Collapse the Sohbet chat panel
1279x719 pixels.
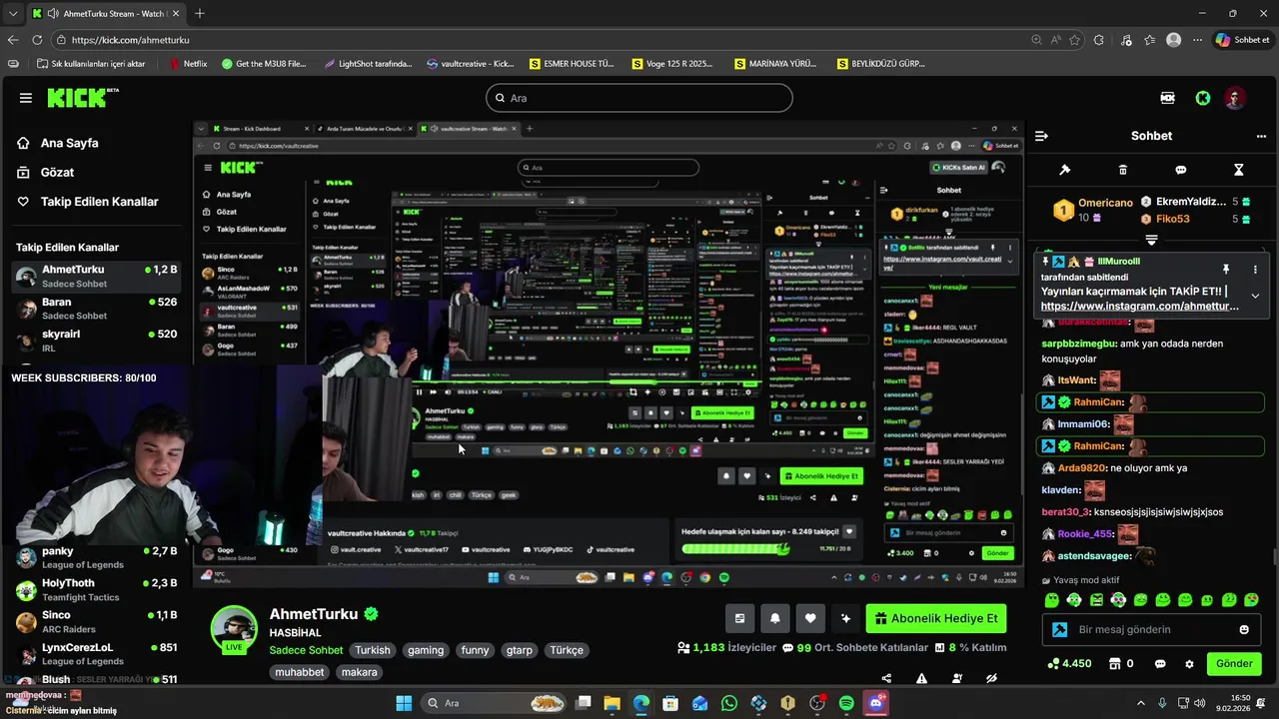1041,136
